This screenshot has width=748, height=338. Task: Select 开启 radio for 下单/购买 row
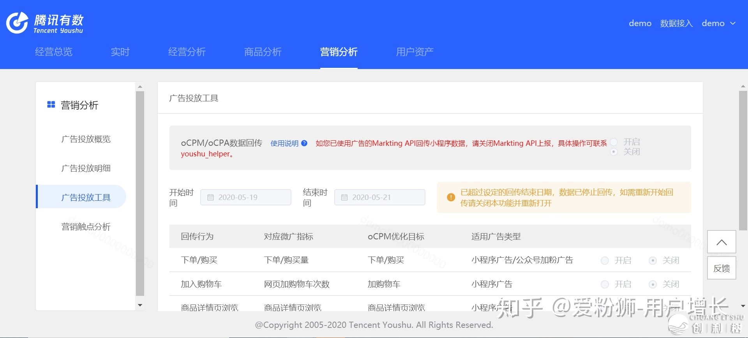click(605, 260)
